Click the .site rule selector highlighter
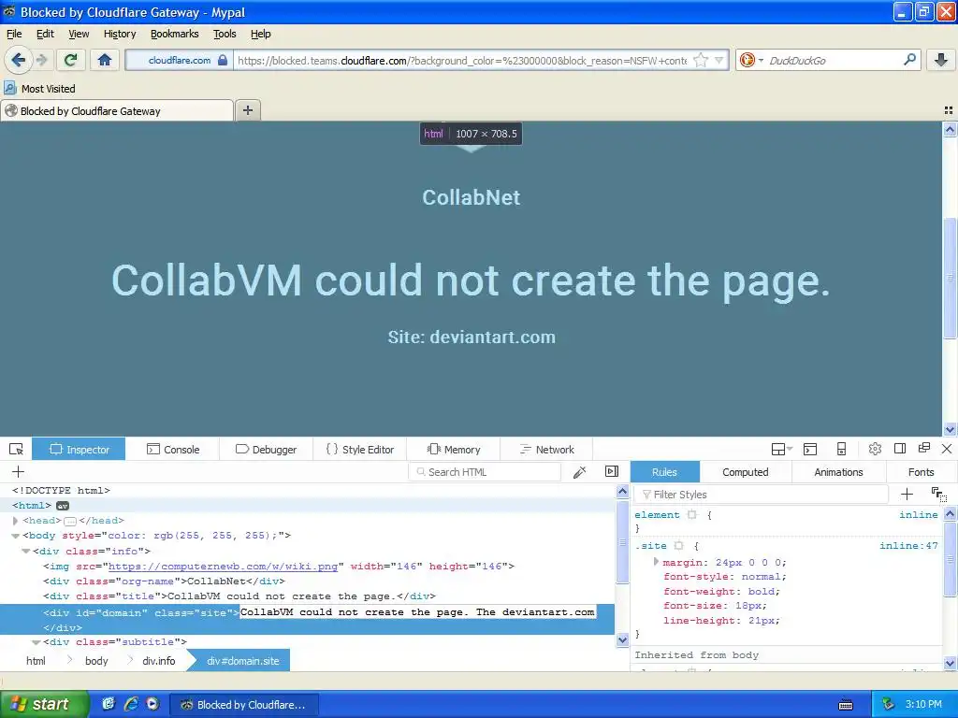Viewport: 958px width, 718px height. click(x=679, y=545)
